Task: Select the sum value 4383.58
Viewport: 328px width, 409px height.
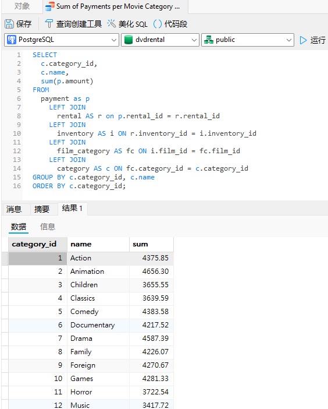Action: pyautogui.click(x=151, y=312)
